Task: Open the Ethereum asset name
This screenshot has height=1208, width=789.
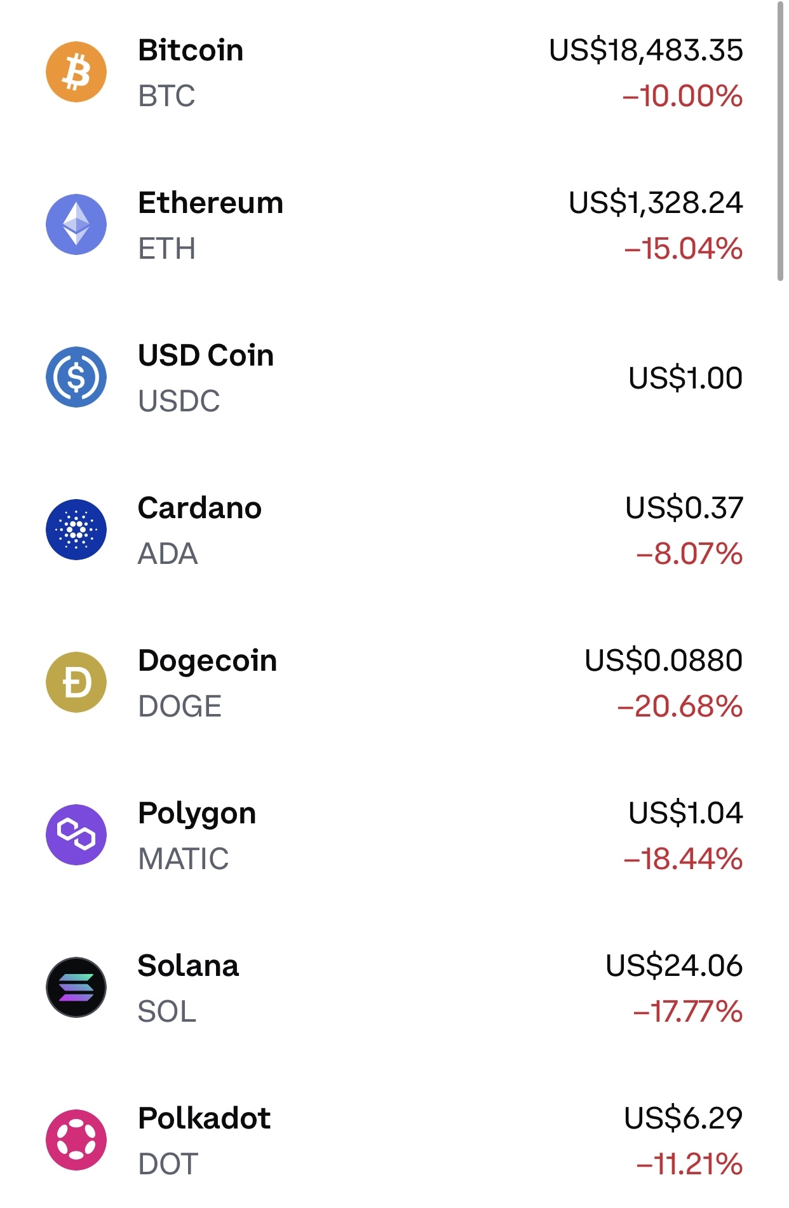Action: coord(210,203)
